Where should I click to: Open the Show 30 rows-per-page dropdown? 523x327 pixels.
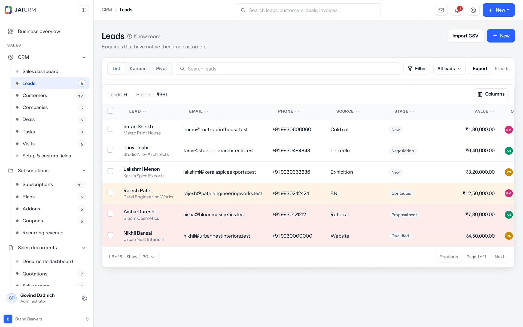click(x=149, y=257)
